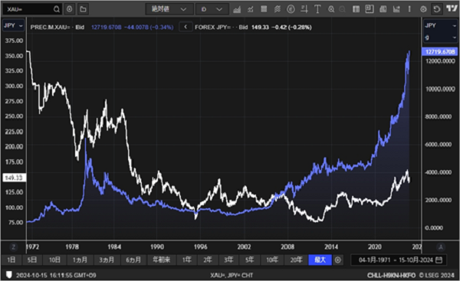Select the 5年 time range

click(249, 260)
